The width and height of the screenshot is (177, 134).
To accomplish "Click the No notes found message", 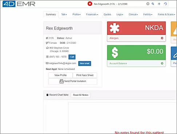I will point(139,133).
